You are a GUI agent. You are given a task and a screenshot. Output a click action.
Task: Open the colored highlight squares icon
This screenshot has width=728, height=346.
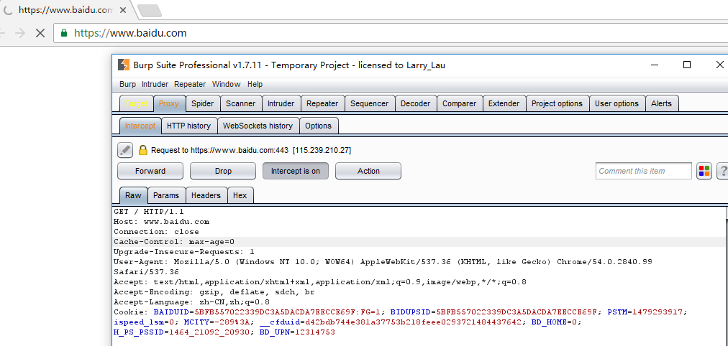point(704,171)
